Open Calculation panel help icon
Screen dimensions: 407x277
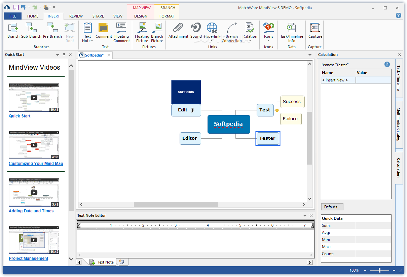(x=387, y=64)
